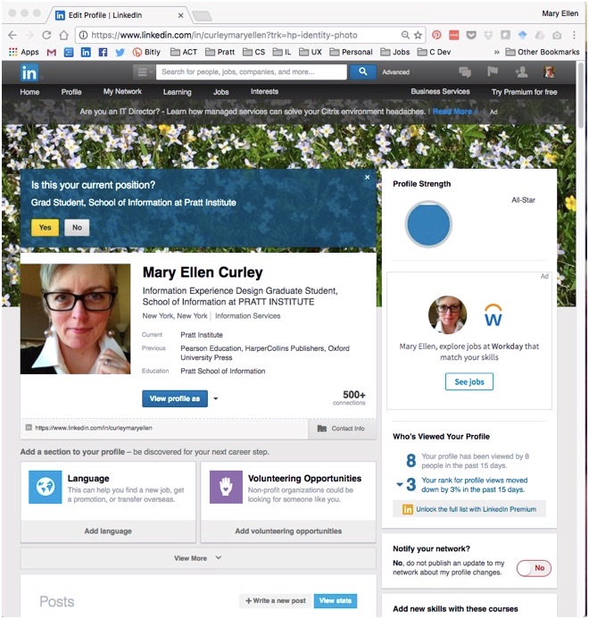Click the browser home icon
The width and height of the screenshot is (589, 619).
pyautogui.click(x=63, y=35)
